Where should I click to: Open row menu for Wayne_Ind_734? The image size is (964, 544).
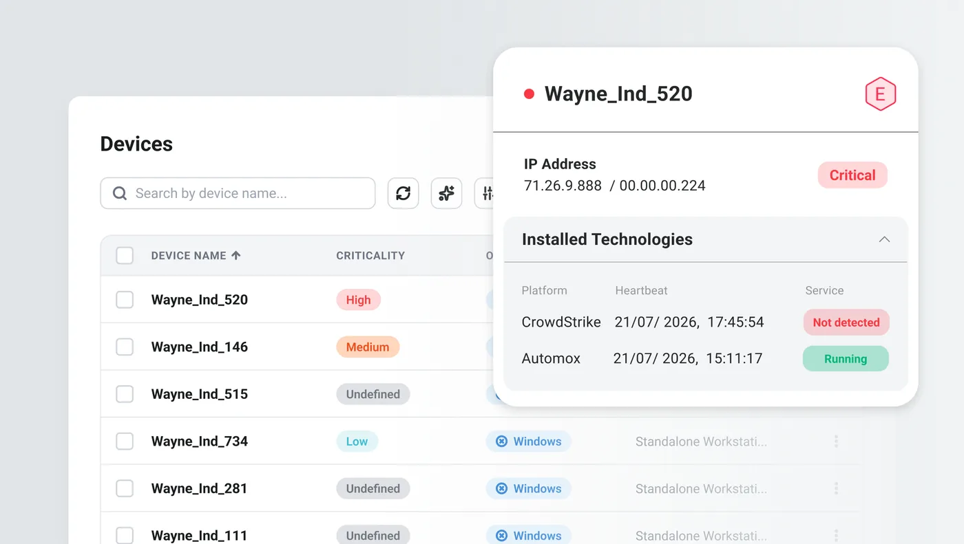(836, 442)
